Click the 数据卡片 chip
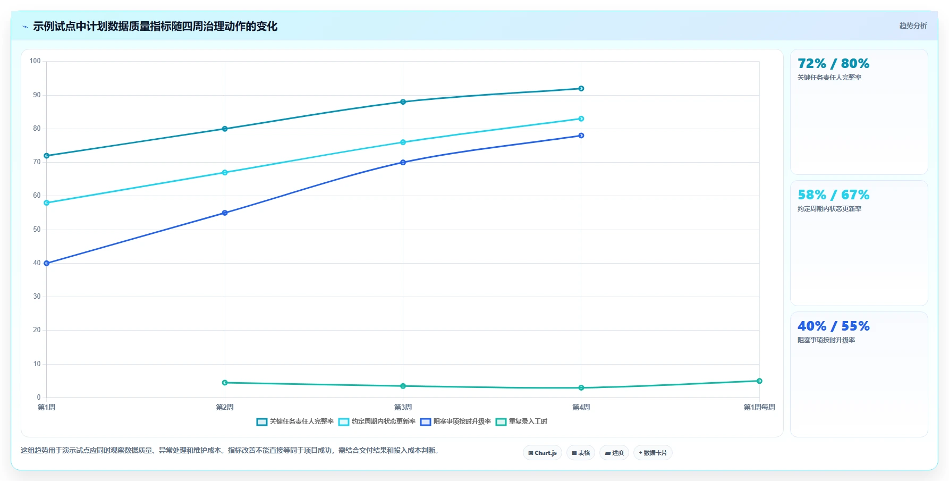Screen dimensions: 949x481 [x=653, y=453]
